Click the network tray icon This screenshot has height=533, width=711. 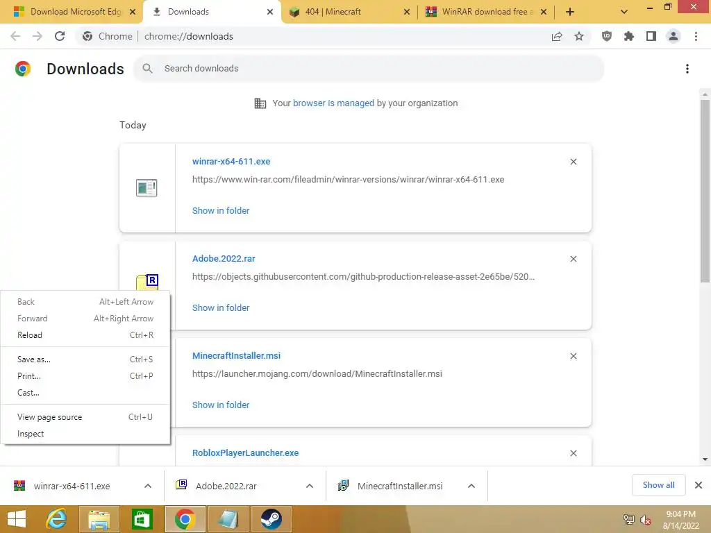coord(628,520)
